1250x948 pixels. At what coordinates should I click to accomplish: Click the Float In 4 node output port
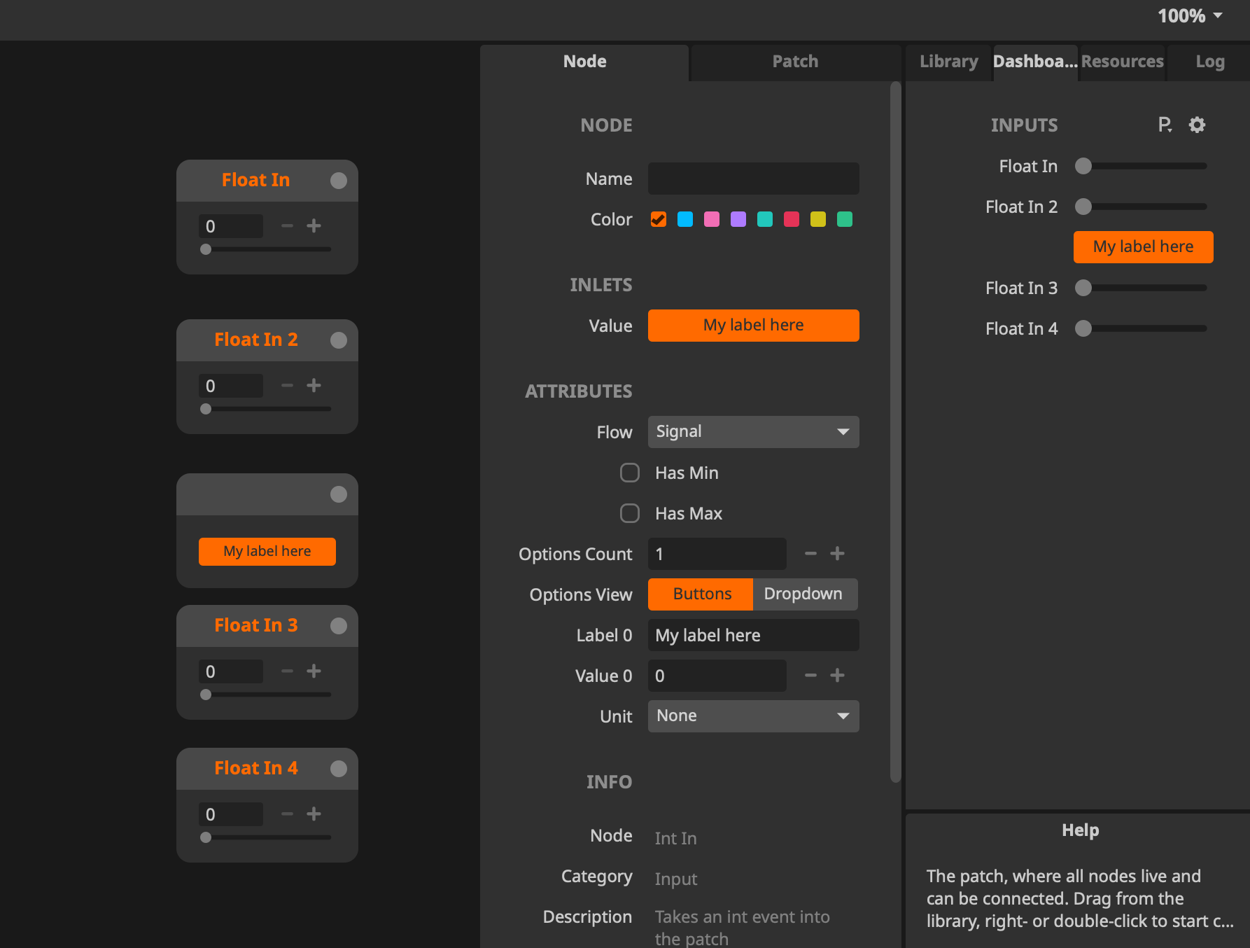(339, 769)
